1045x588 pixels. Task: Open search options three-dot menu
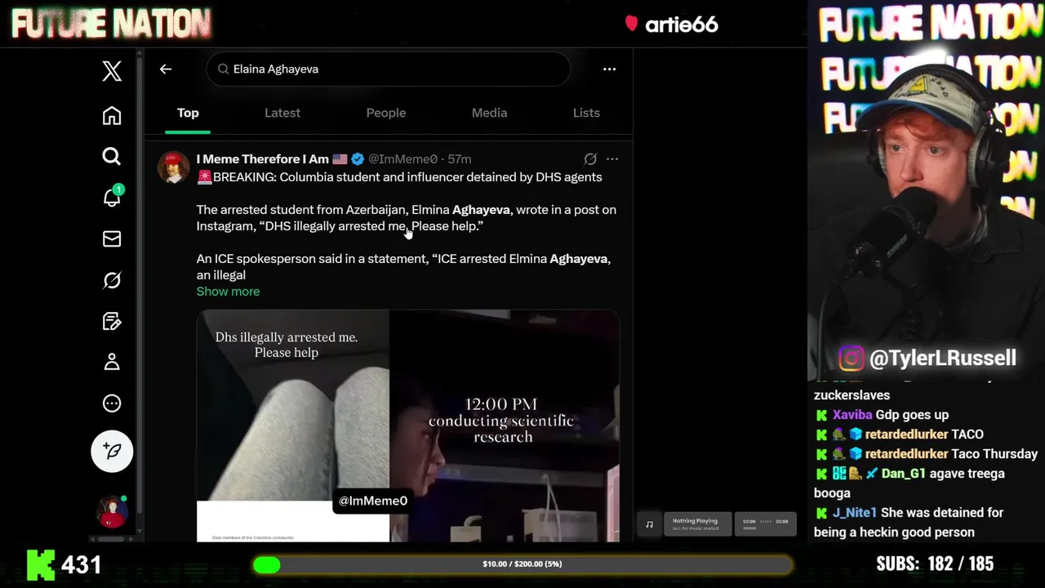click(x=609, y=69)
